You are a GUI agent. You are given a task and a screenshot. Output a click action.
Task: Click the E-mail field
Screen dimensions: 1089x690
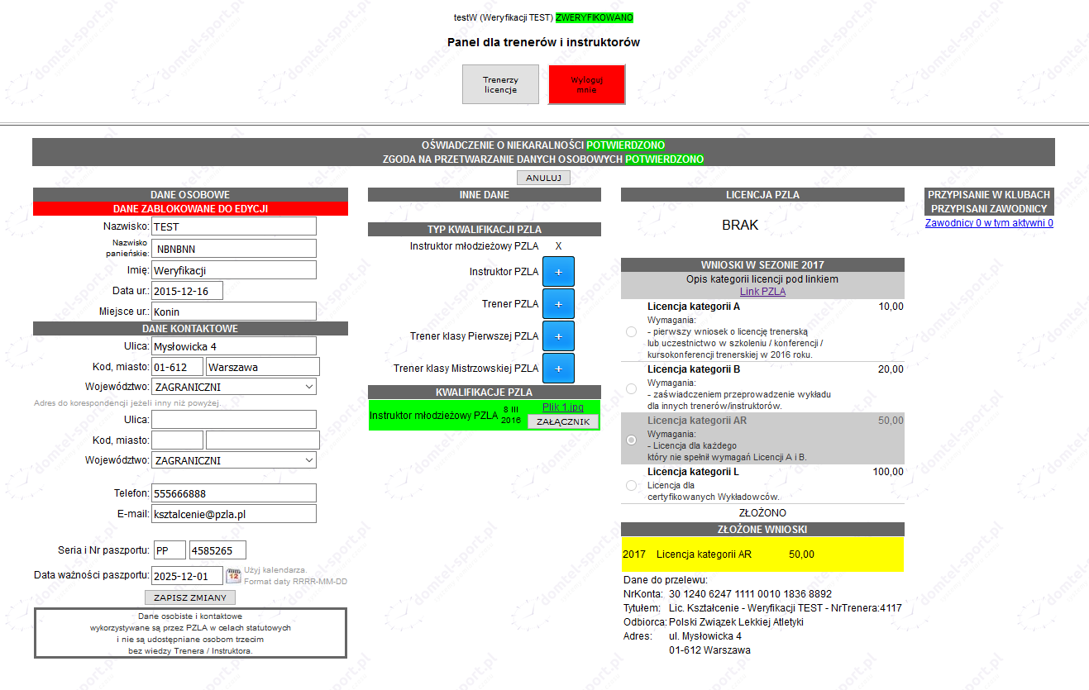click(x=234, y=514)
